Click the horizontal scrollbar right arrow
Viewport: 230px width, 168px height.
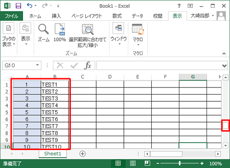coord(218,154)
